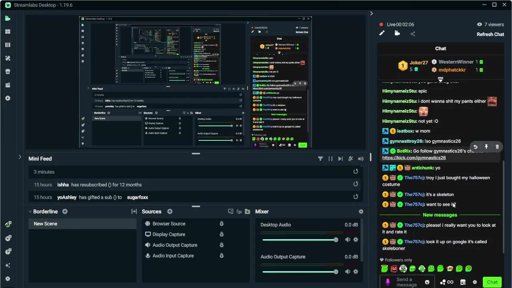Open Audio Output Capture mixer gear

356,272
